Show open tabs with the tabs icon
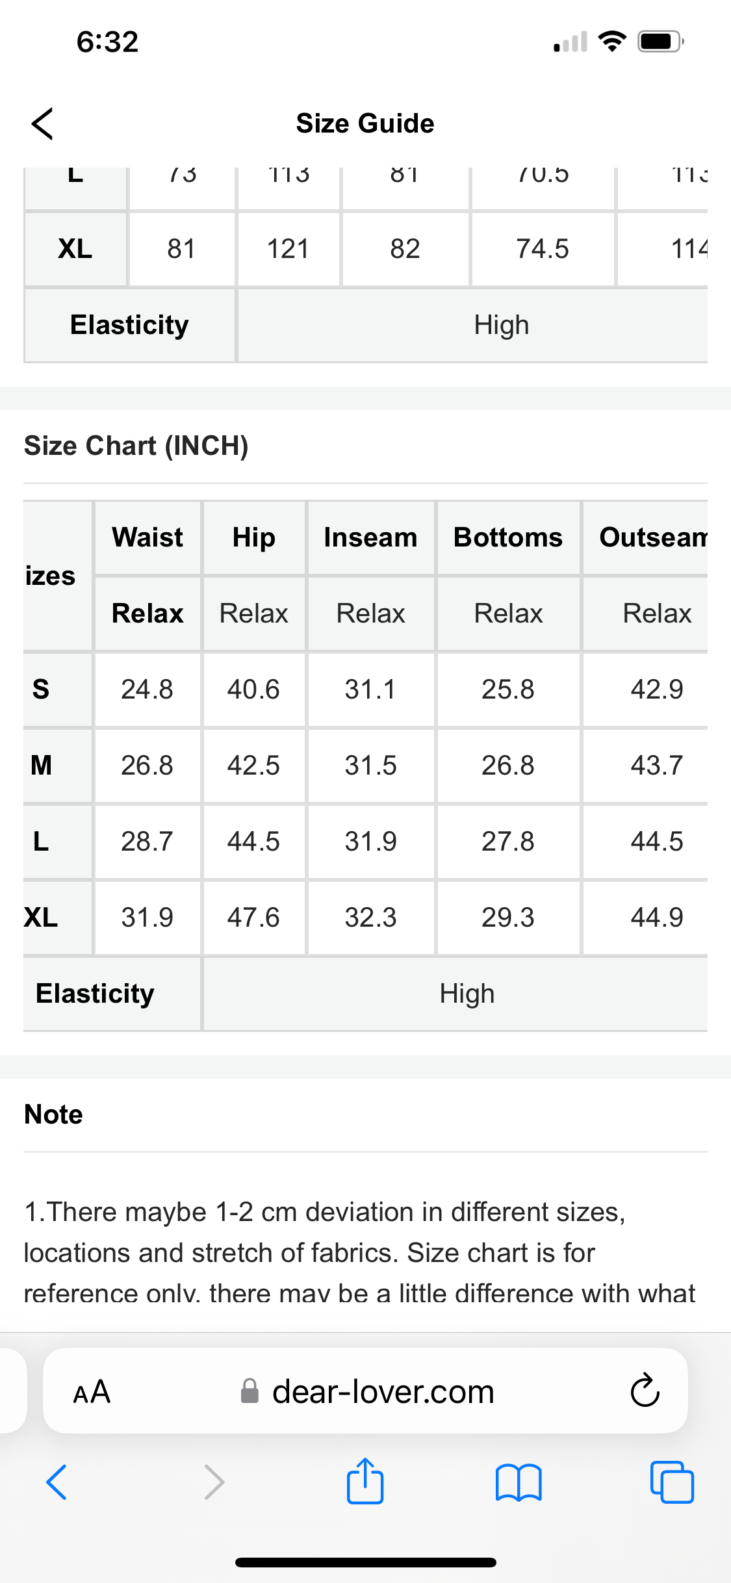The image size is (731, 1583). coord(672,1482)
